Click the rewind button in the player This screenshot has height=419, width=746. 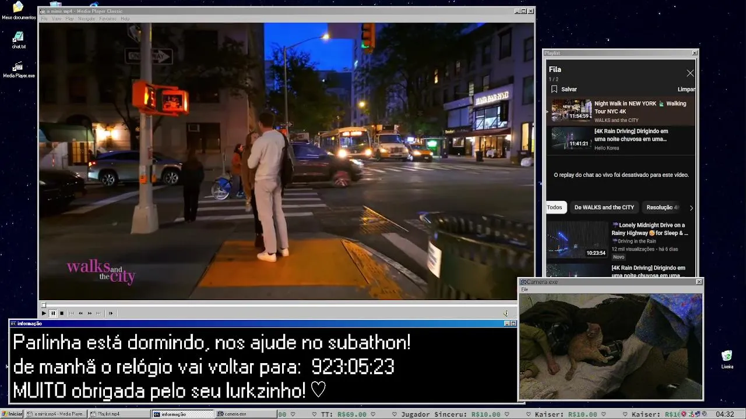click(80, 313)
